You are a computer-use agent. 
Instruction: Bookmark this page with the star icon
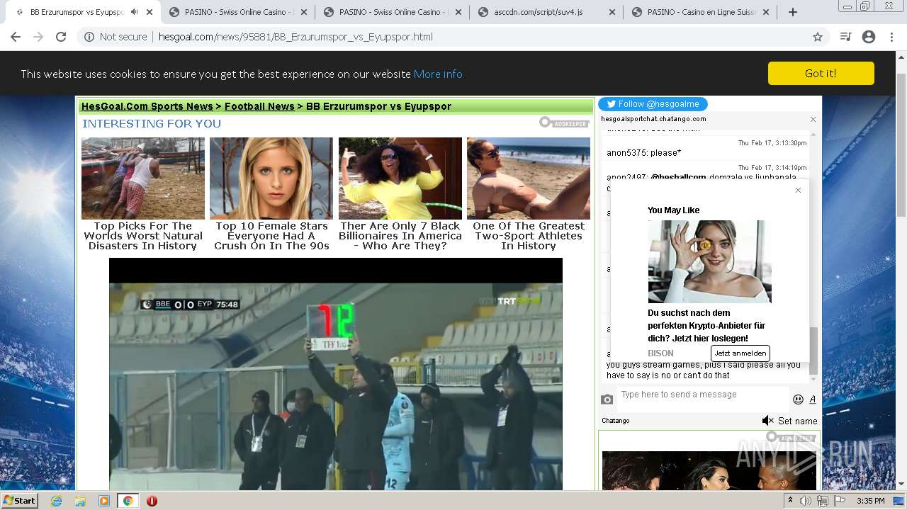pos(818,37)
